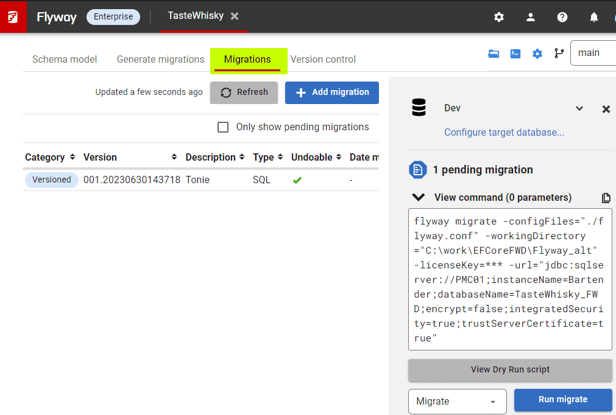Open settings gear in top dark bar
616x415 pixels.
pos(499,17)
